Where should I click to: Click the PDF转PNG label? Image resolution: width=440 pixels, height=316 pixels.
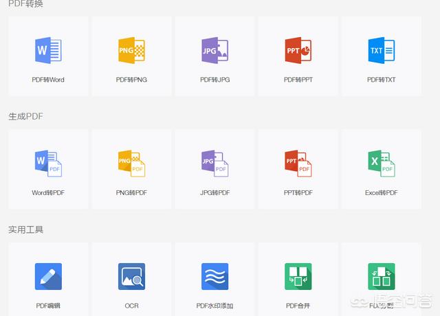coord(131,80)
